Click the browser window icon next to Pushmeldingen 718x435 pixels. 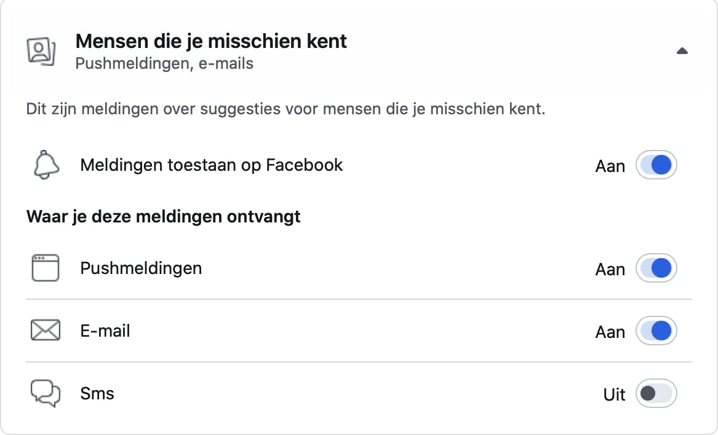tap(45, 268)
